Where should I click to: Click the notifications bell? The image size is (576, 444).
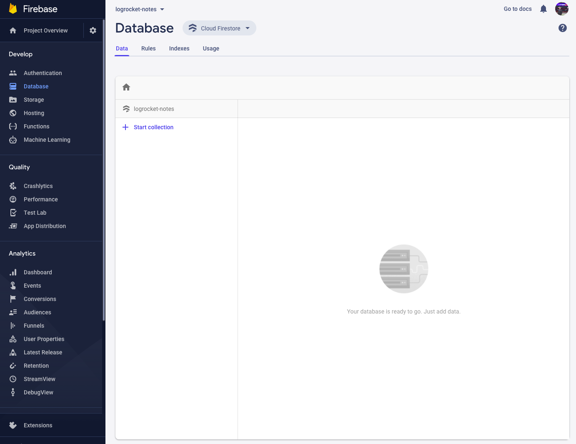543,9
